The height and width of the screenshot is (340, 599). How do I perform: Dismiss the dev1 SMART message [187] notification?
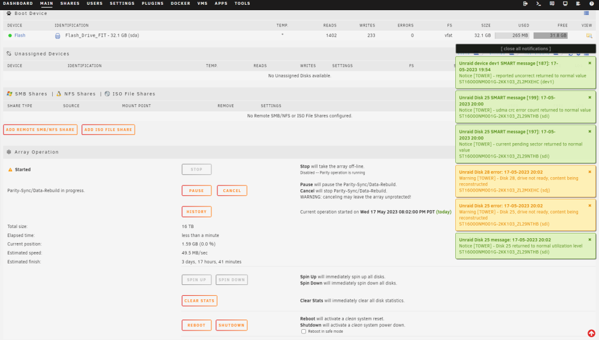(x=590, y=63)
